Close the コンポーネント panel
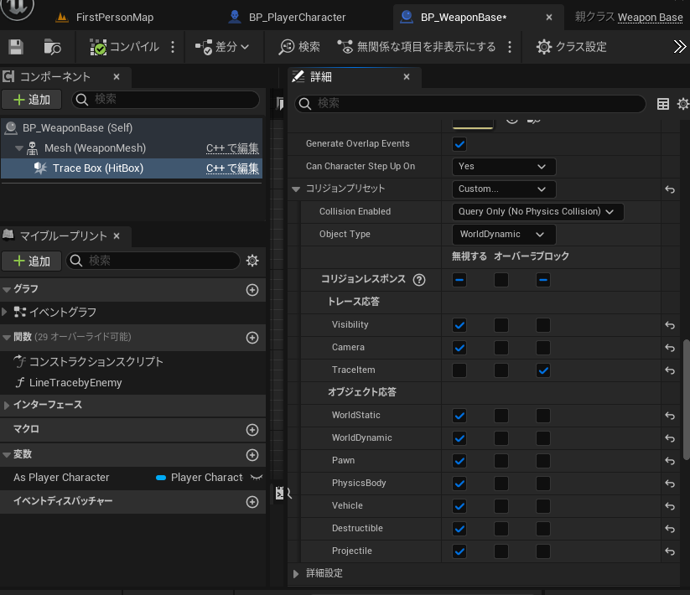This screenshot has height=595, width=690. [117, 76]
